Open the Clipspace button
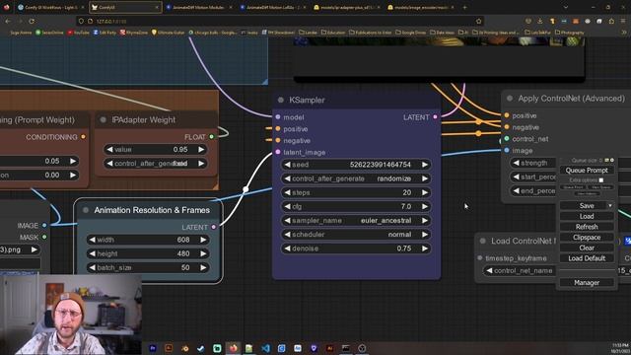 click(587, 237)
